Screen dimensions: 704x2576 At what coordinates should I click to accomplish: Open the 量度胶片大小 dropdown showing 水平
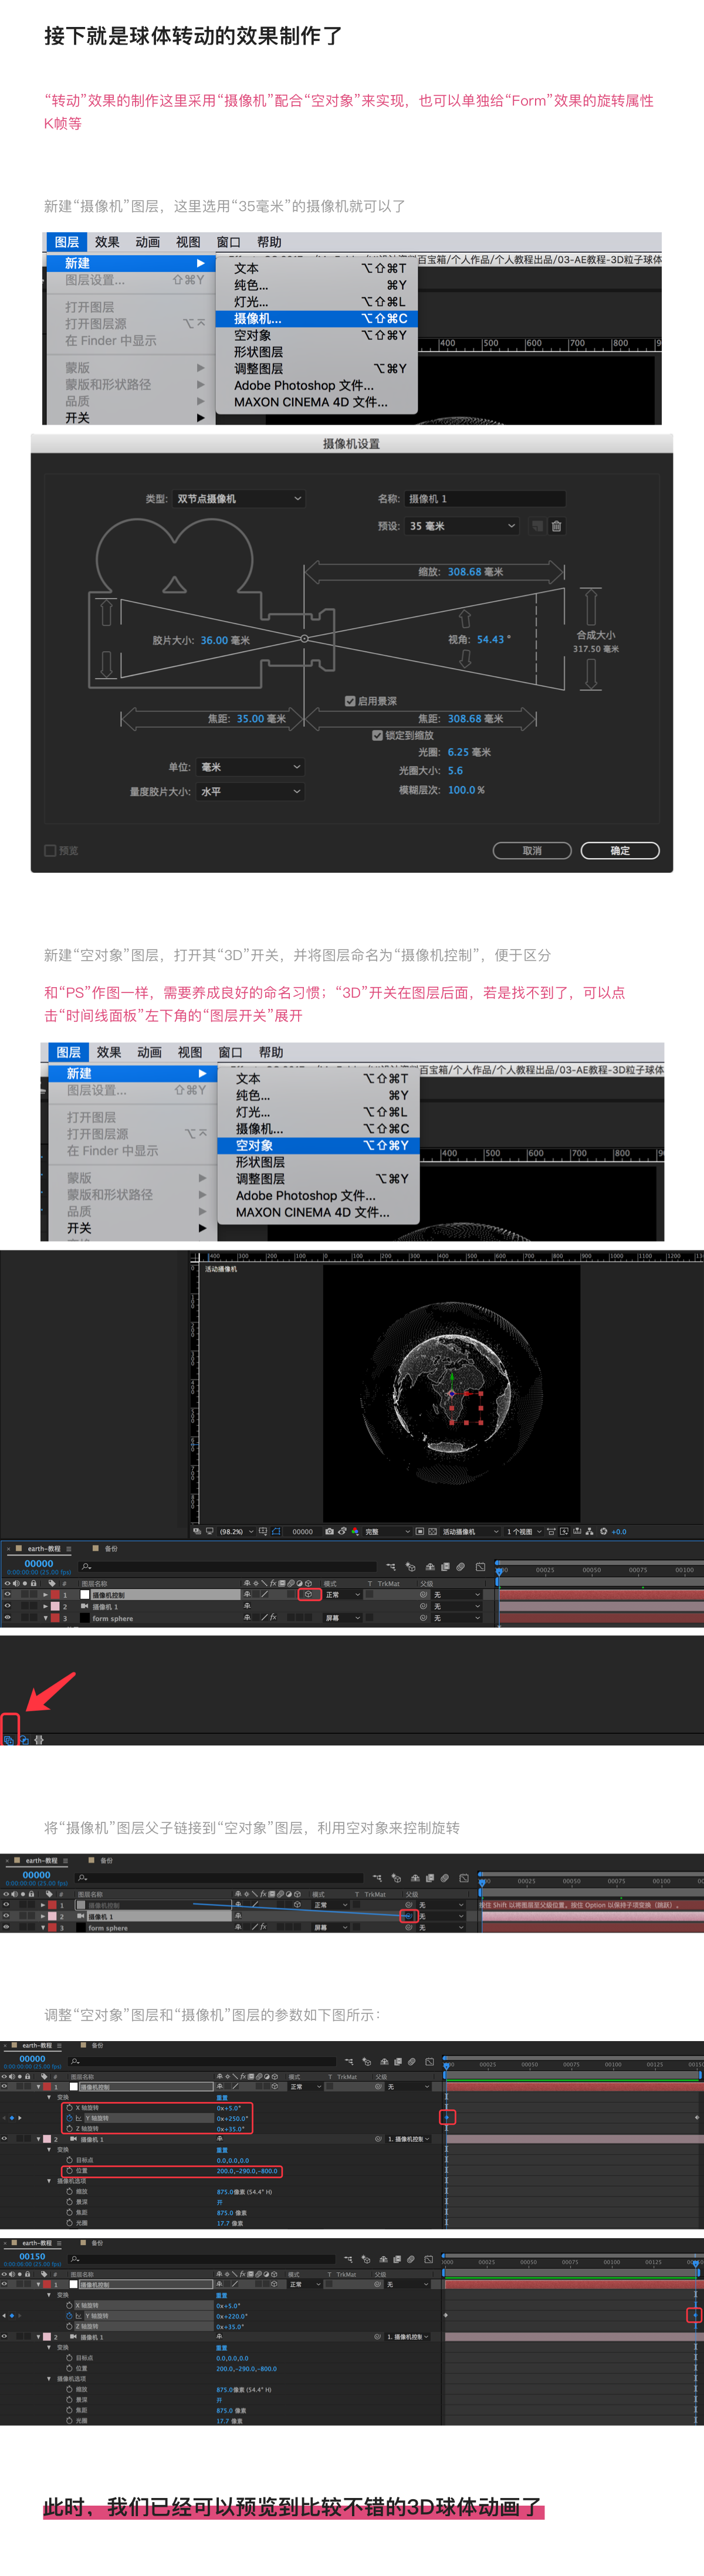point(250,791)
